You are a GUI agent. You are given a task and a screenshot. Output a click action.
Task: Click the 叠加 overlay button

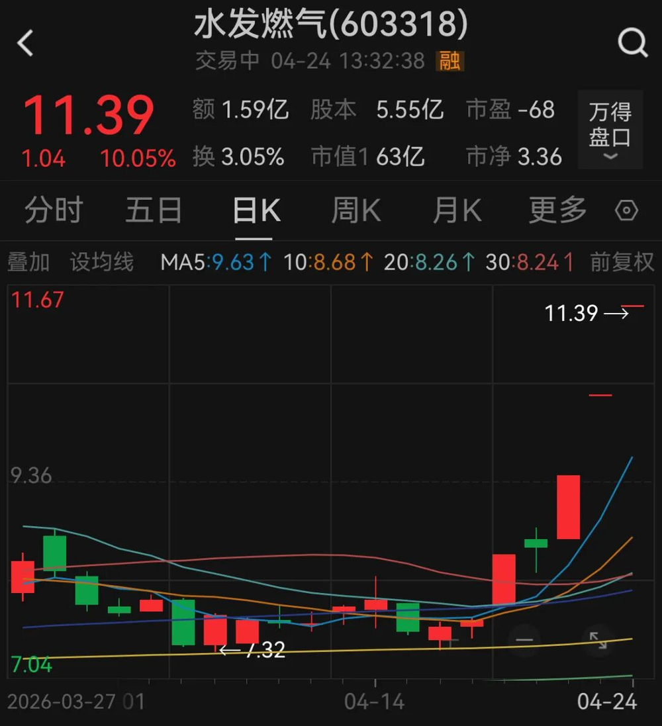(28, 263)
